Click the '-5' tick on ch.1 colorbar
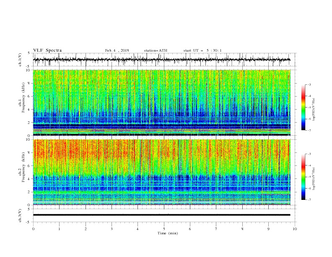Image resolution: width=332 pixels, height=257 pixels. pyautogui.click(x=309, y=108)
